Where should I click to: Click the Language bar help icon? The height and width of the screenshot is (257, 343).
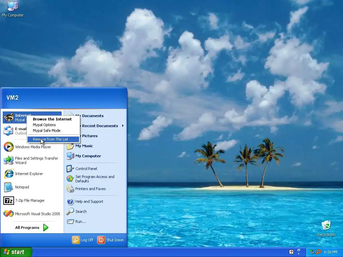point(291,252)
